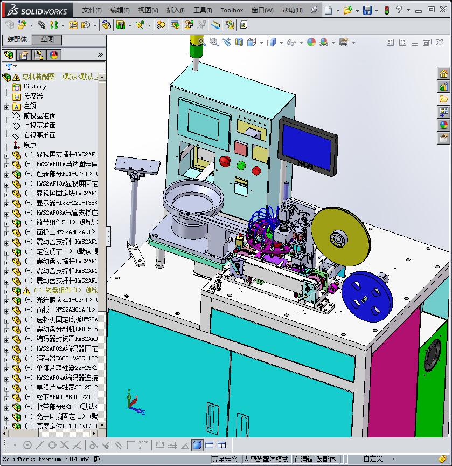Click the Zoom to Area icon
452x466 pixels.
pyautogui.click(x=214, y=42)
